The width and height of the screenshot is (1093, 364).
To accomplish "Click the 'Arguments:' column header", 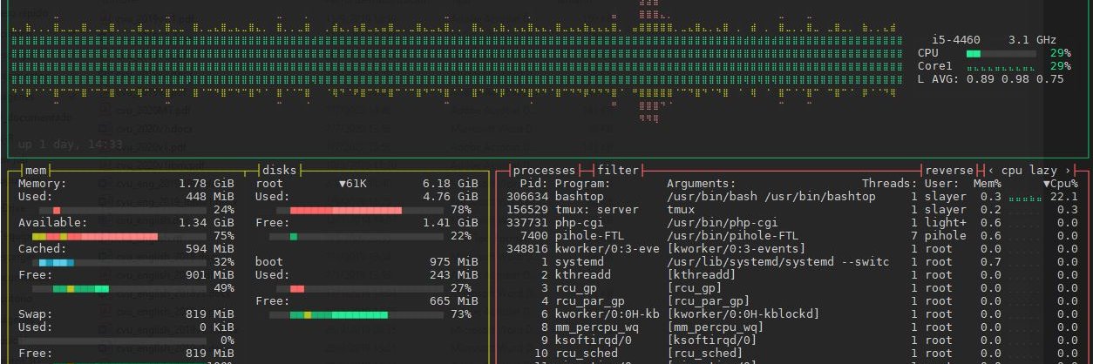I will (702, 184).
